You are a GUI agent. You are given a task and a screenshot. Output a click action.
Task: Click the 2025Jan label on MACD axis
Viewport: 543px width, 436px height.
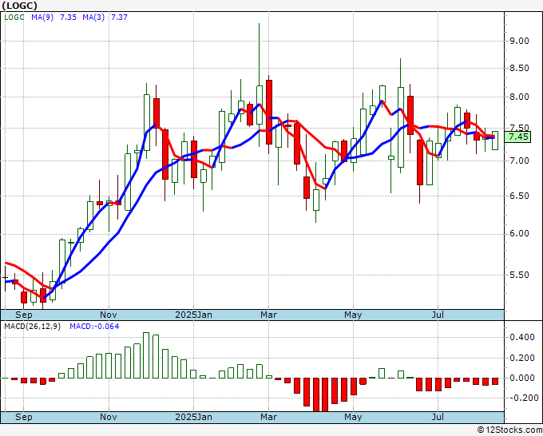[193, 417]
